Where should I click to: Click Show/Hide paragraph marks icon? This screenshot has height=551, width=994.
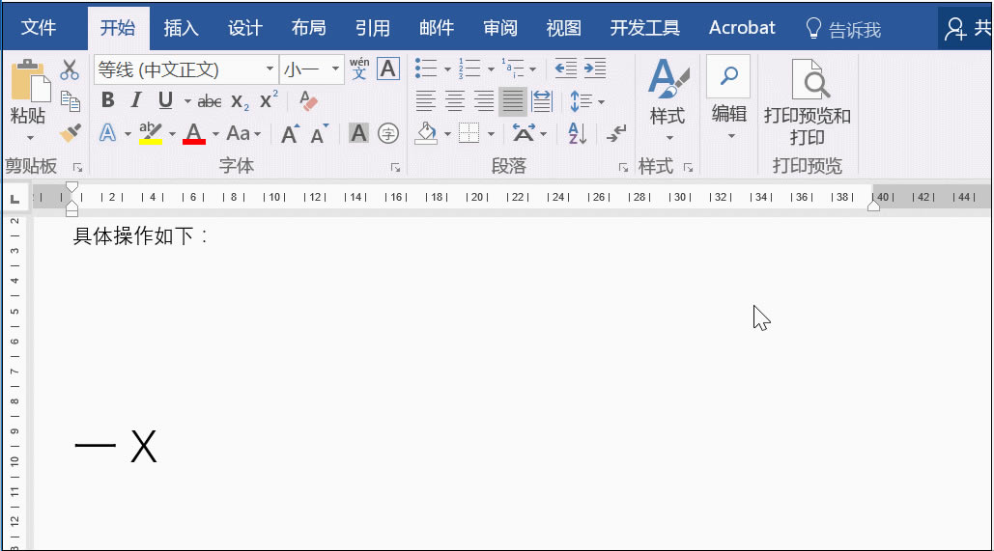(x=615, y=133)
